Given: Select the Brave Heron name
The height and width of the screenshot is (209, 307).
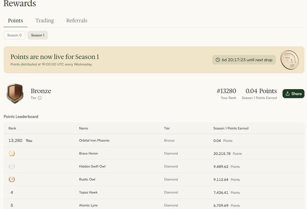Looking at the screenshot, I should click(x=88, y=153).
